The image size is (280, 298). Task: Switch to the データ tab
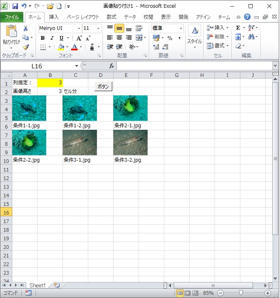pyautogui.click(x=130, y=17)
